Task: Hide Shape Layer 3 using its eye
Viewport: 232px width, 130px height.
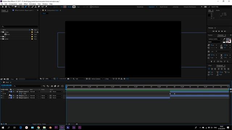Action: click(x=1, y=91)
